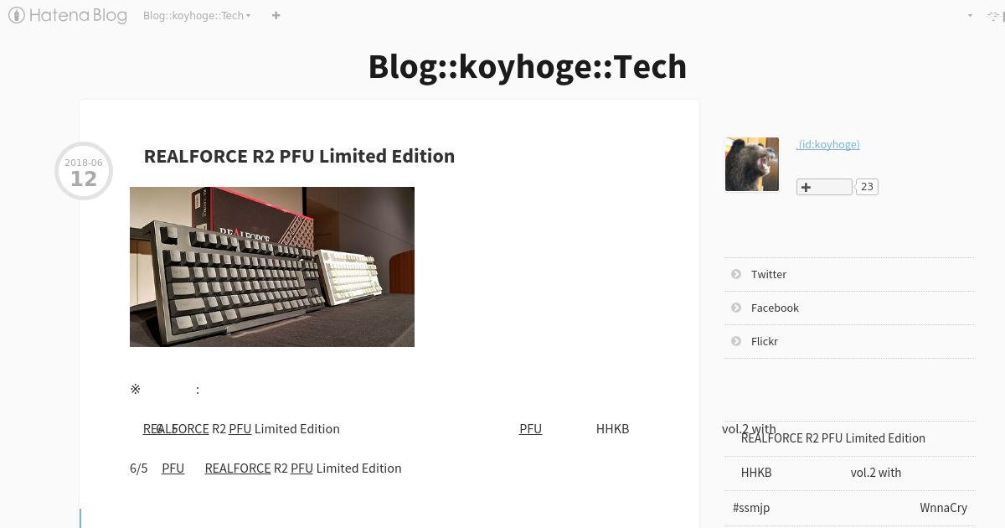Click the 23 subscriber count bubble
The image size is (1005, 528).
867,187
